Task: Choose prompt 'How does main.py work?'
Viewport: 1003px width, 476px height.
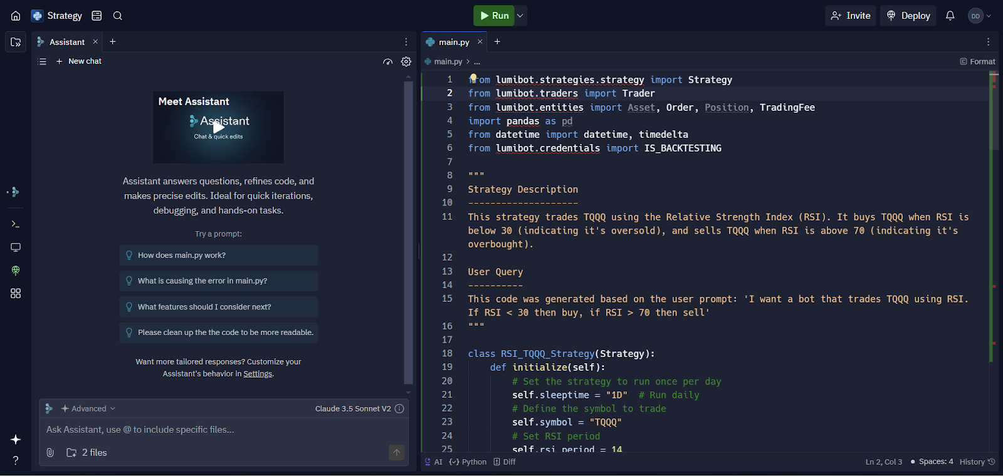Action: pyautogui.click(x=218, y=256)
